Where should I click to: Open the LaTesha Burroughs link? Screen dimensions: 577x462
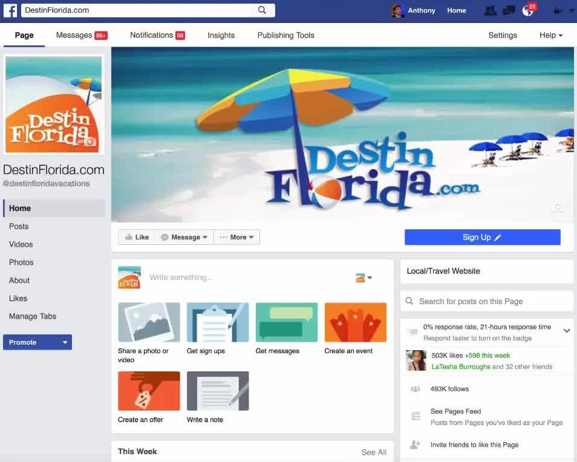pos(461,366)
